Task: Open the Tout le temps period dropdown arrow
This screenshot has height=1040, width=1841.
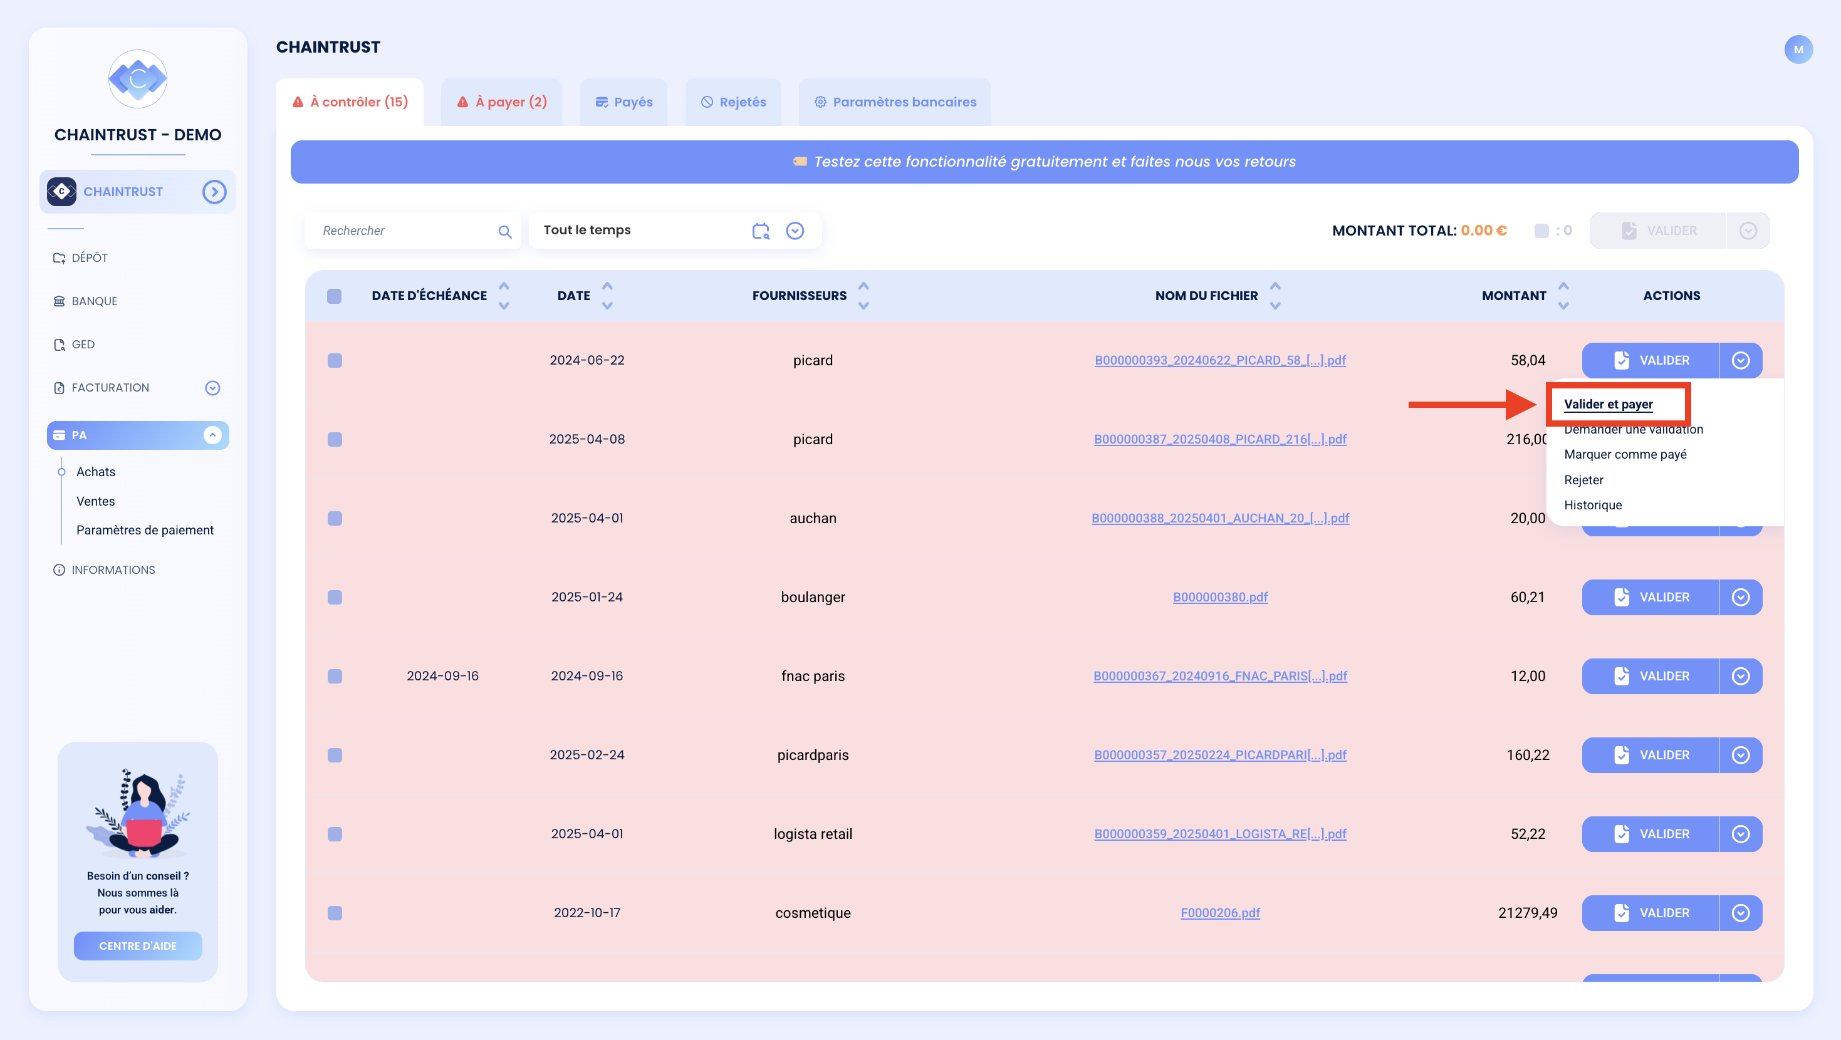Action: pos(795,230)
